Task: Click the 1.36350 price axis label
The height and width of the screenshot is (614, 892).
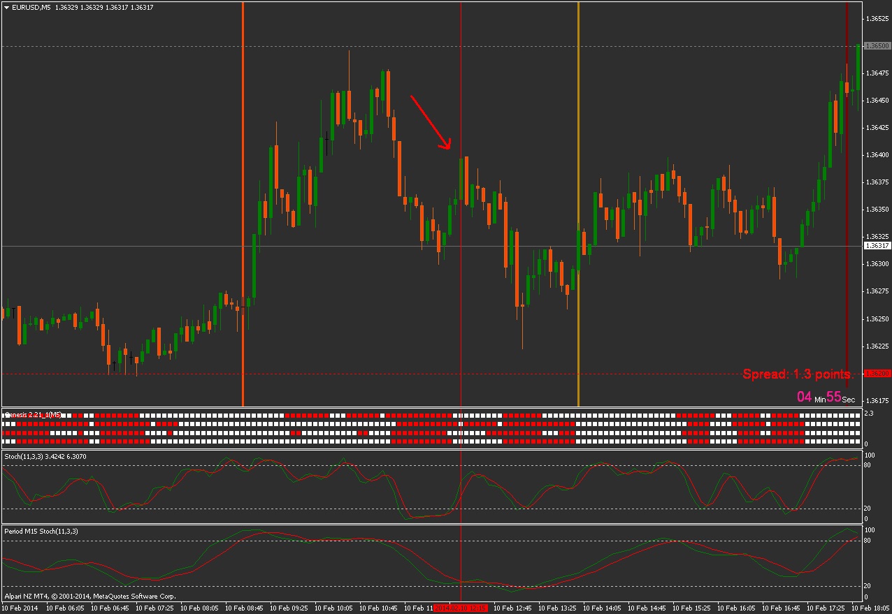Action: pos(877,209)
